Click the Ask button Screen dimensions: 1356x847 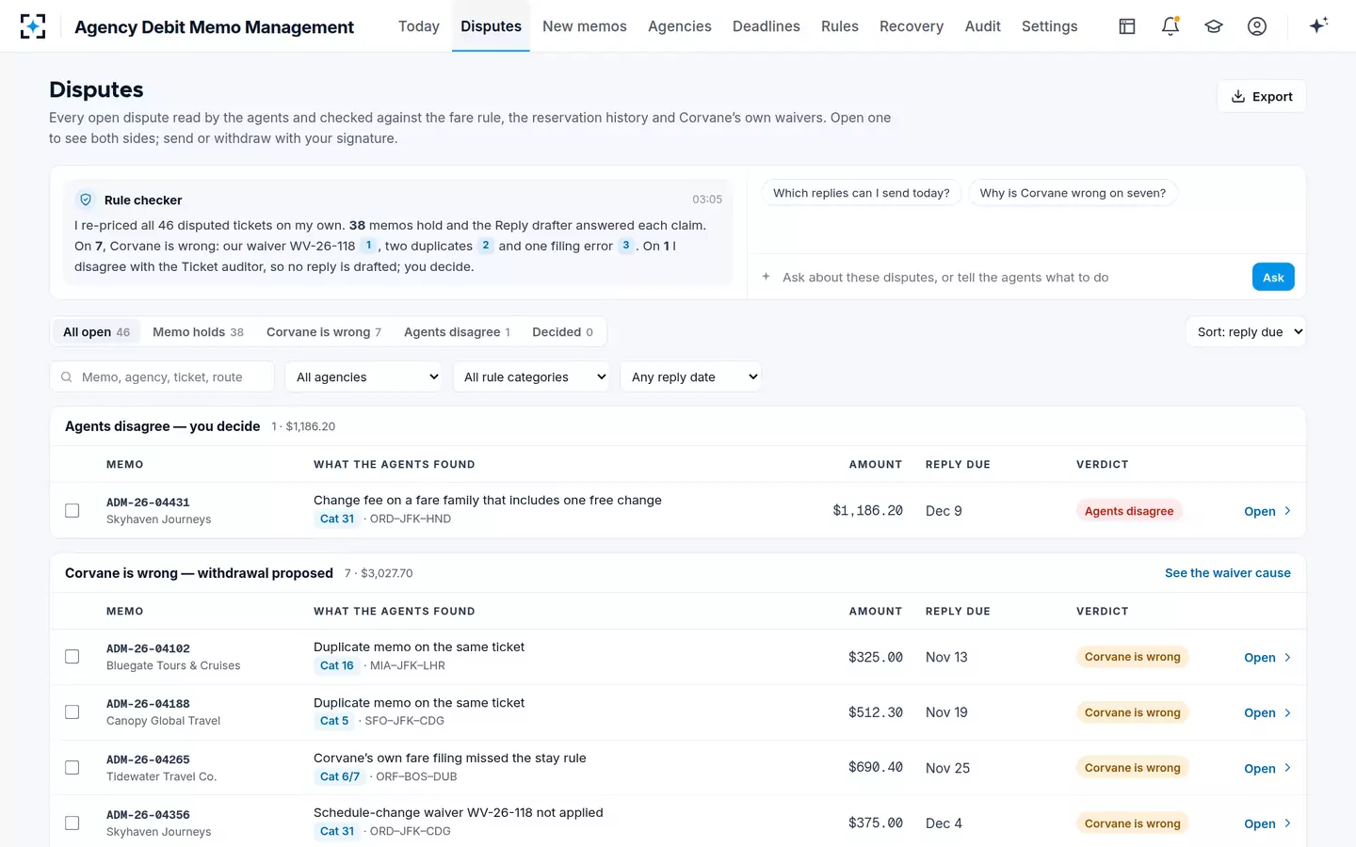click(x=1273, y=277)
